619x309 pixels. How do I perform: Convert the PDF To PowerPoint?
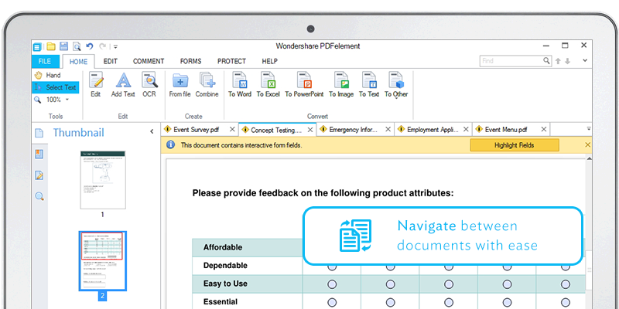click(304, 84)
